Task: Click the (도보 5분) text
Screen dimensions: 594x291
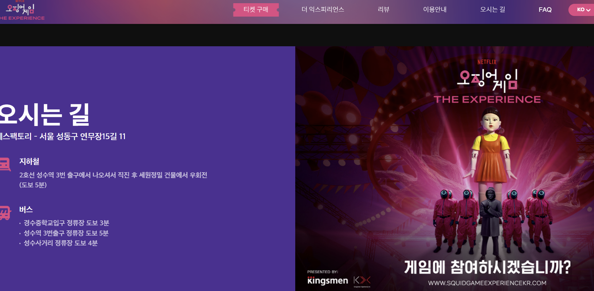Action: coord(33,185)
